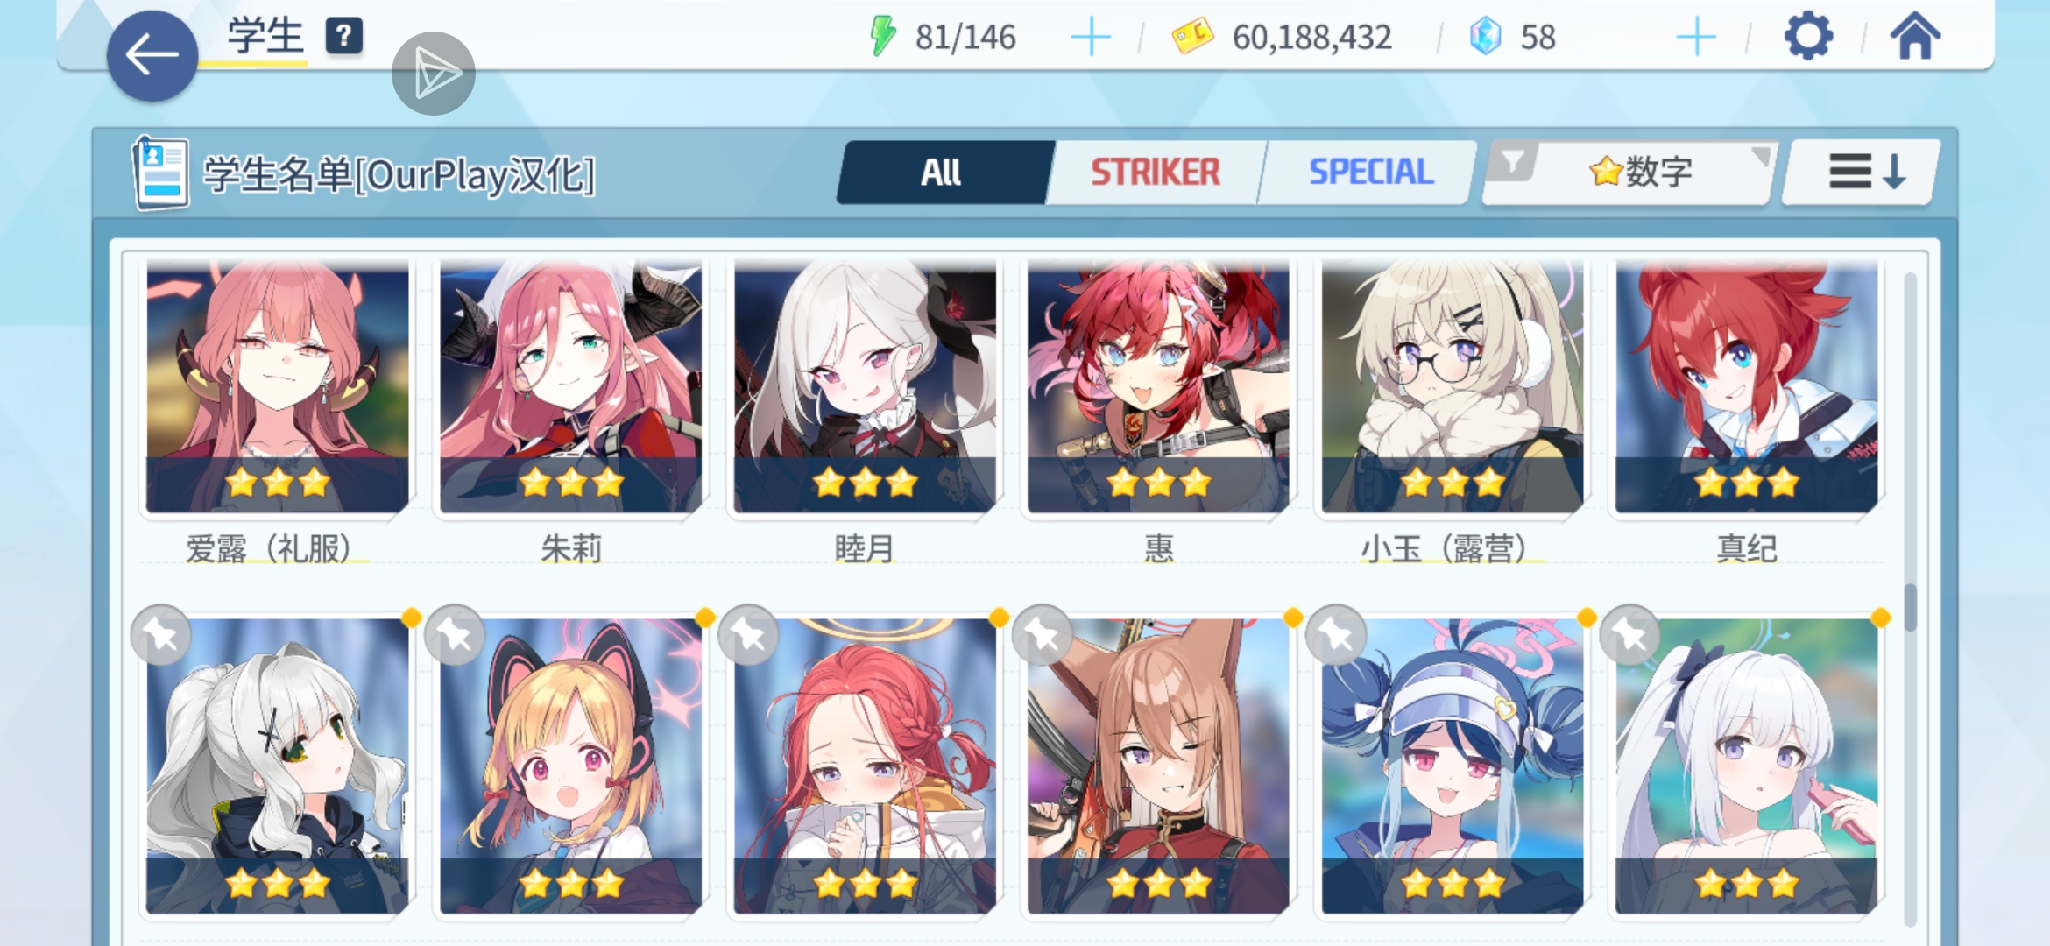Toggle pin on white-haired ponytail student

pos(162,635)
